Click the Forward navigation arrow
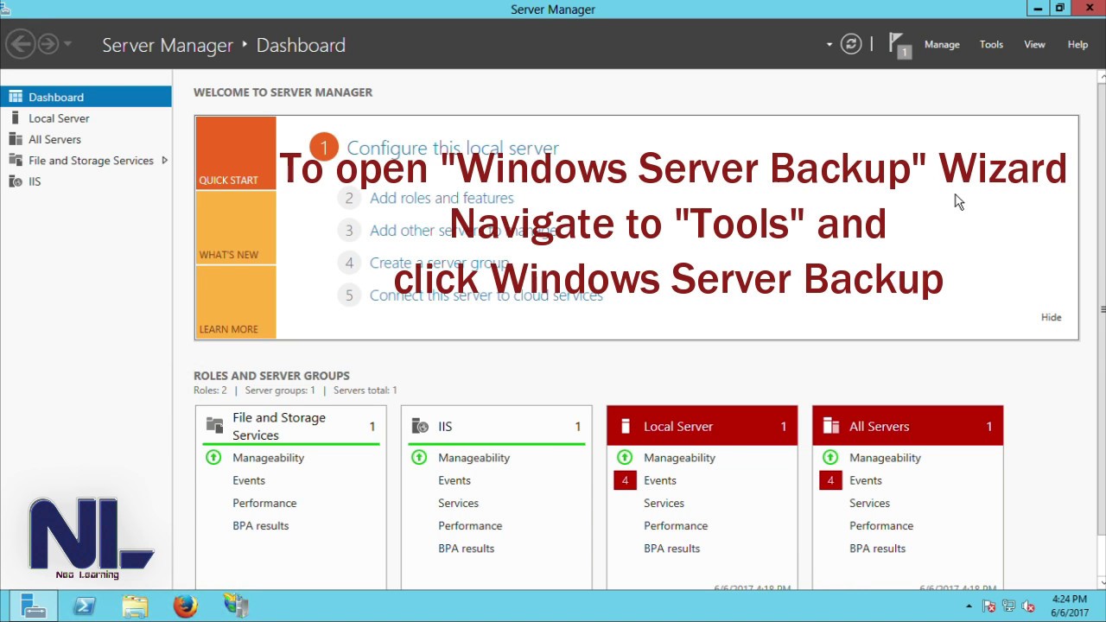The height and width of the screenshot is (622, 1106). point(48,44)
